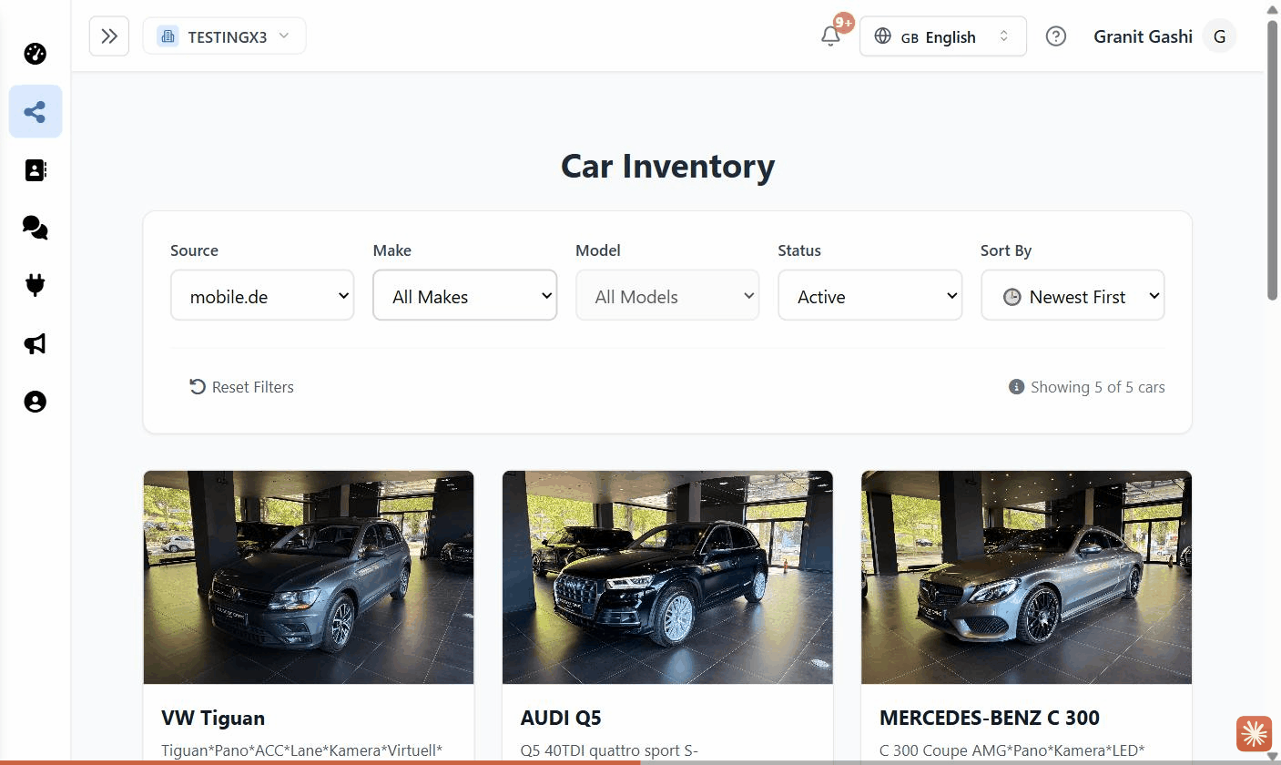Viewport: 1281px width, 765px height.
Task: Open the user account sidebar icon
Action: point(35,402)
